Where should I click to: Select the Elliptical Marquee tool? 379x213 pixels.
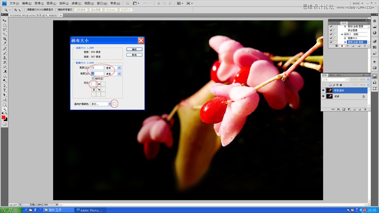coord(4,25)
